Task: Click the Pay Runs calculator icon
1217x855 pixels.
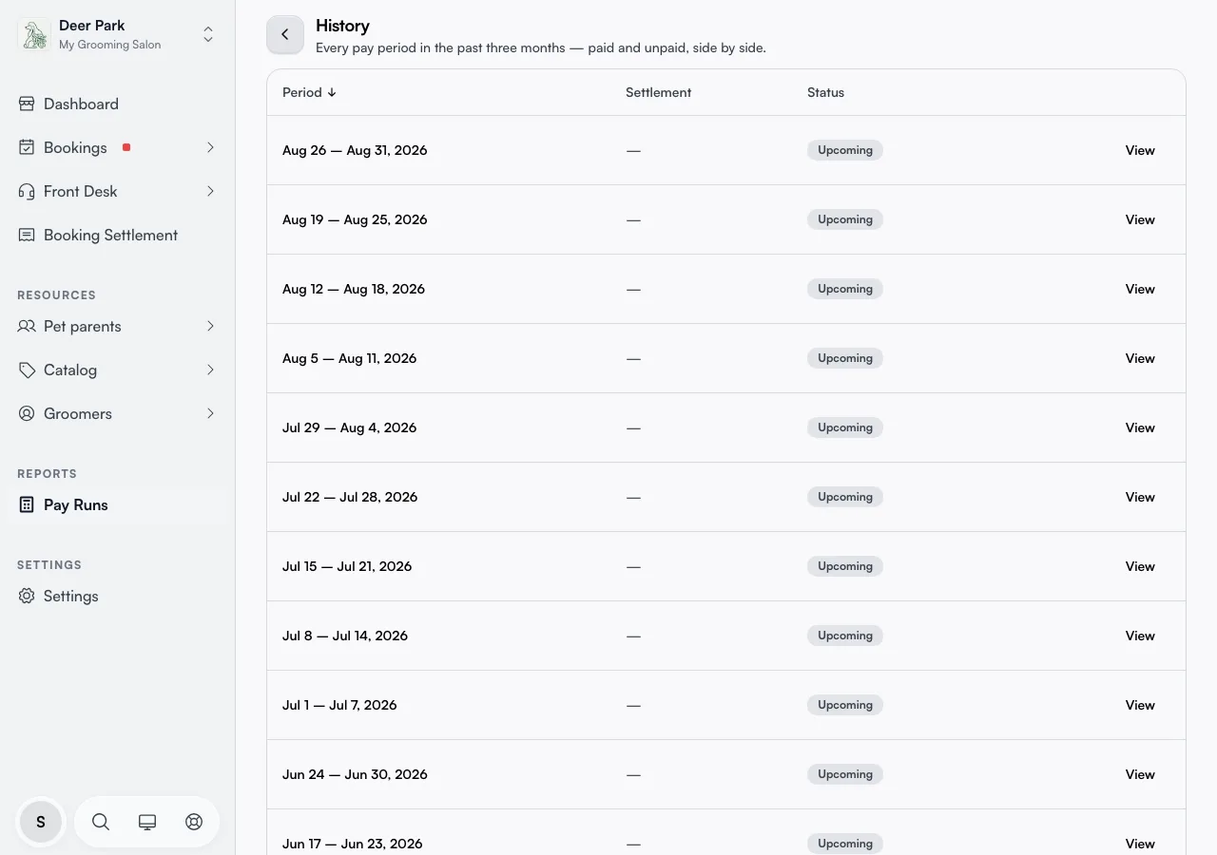Action: click(x=27, y=504)
